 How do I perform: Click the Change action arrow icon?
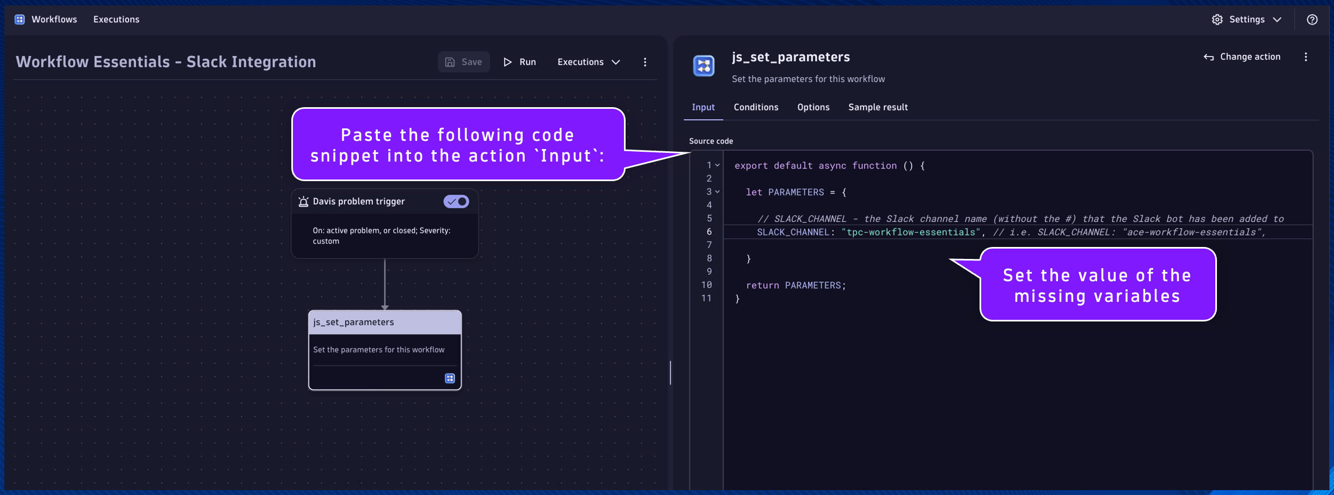(1209, 57)
